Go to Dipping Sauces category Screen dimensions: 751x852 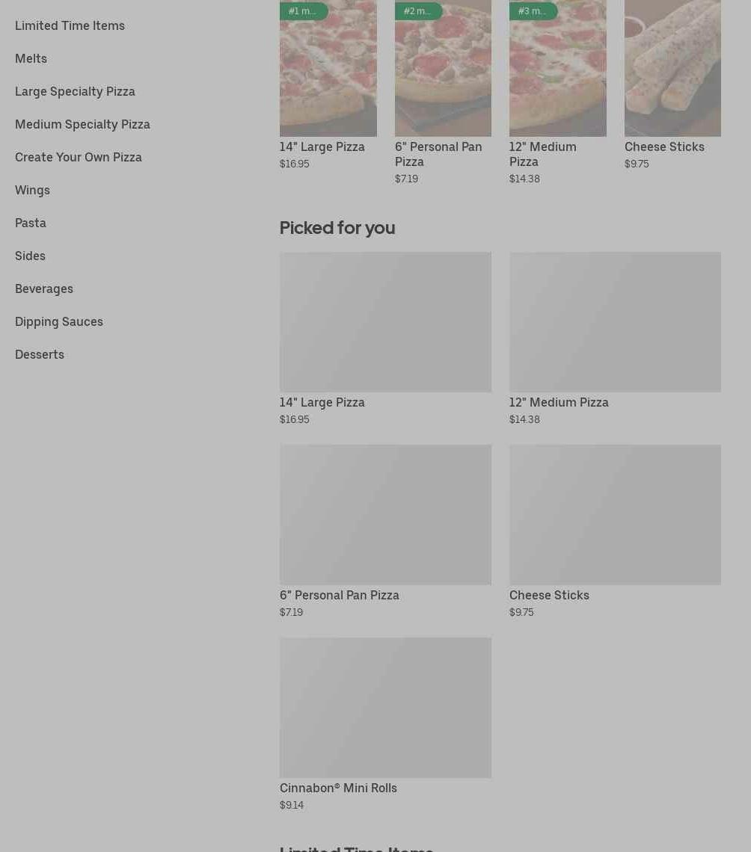pos(59,321)
